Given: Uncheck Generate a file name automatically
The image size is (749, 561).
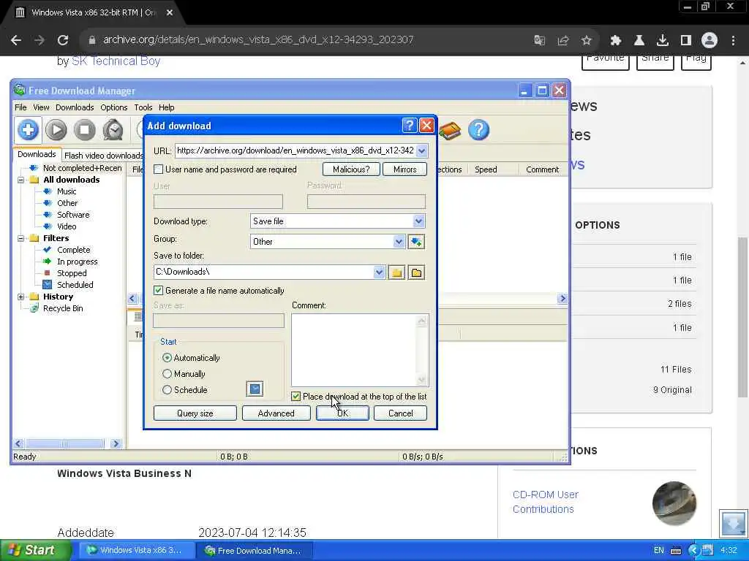Looking at the screenshot, I should click(159, 291).
